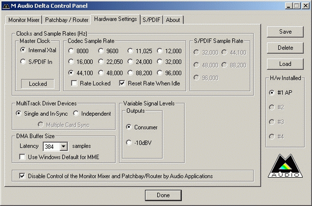Viewport: 312px width, 206px height.
Task: Open the S/PDIF tab
Action: point(151,20)
